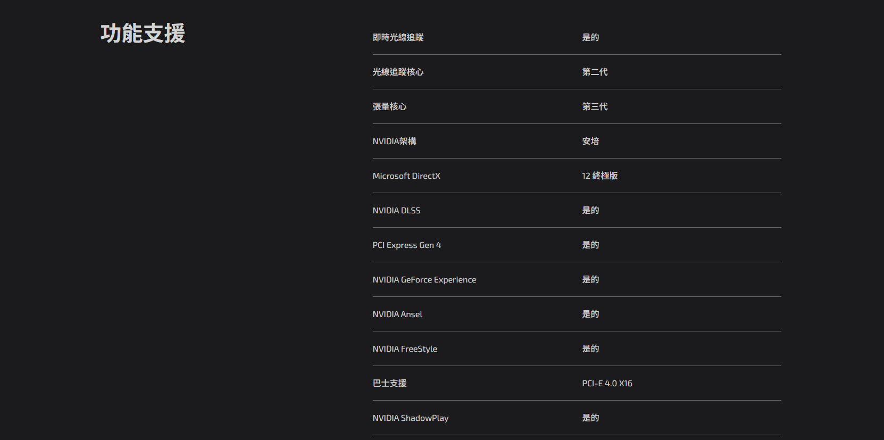Select the NVIDIA DLSS label
This screenshot has height=440, width=884.
(x=397, y=210)
